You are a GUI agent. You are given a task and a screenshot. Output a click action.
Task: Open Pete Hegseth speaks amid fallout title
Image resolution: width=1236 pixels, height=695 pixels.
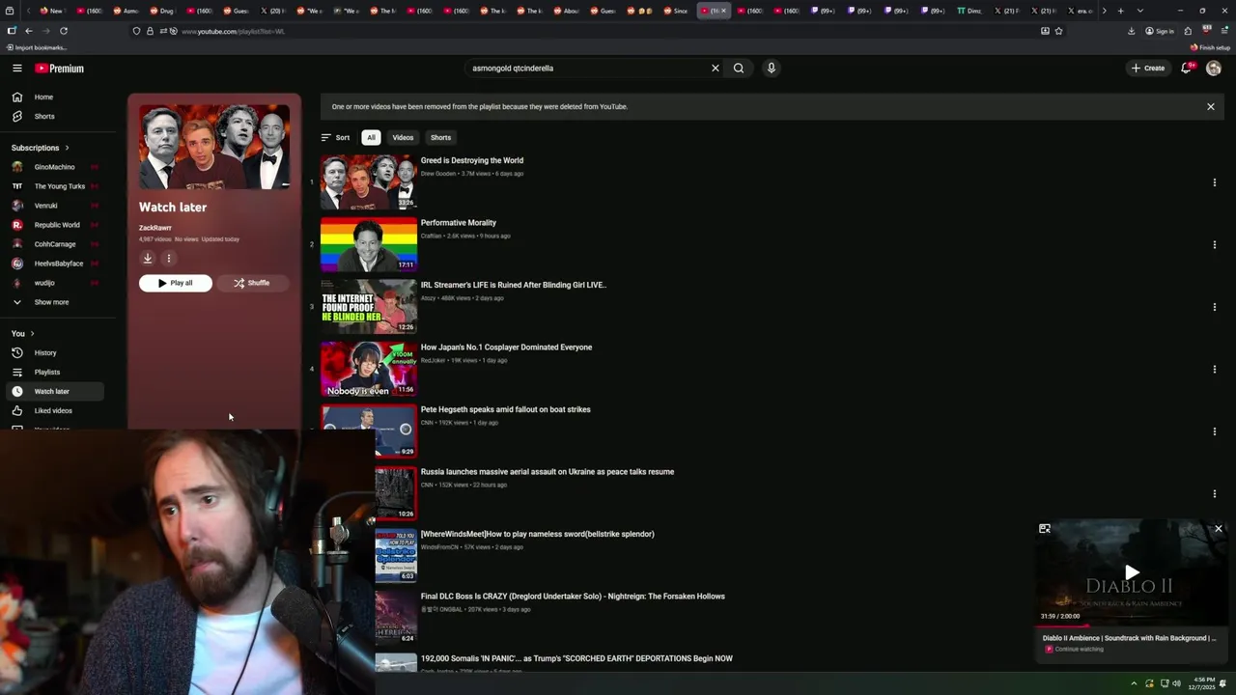click(505, 409)
